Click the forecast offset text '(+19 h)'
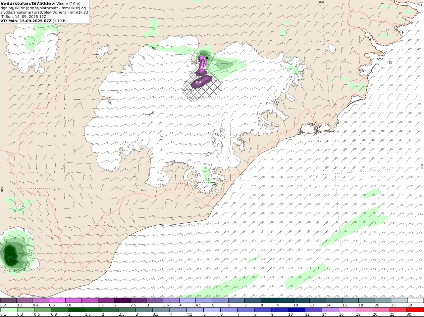 point(60,21)
